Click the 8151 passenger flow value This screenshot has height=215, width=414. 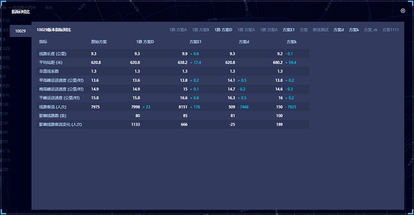[x=183, y=107]
